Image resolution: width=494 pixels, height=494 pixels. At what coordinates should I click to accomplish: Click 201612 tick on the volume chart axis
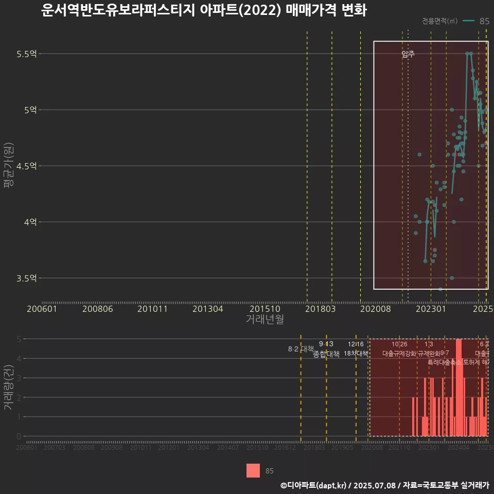pyautogui.click(x=285, y=447)
